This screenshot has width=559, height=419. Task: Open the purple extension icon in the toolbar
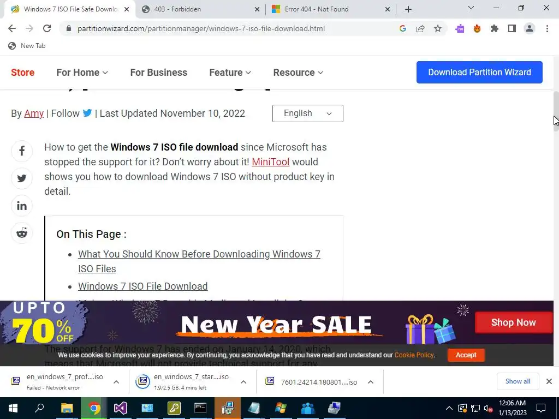(460, 28)
